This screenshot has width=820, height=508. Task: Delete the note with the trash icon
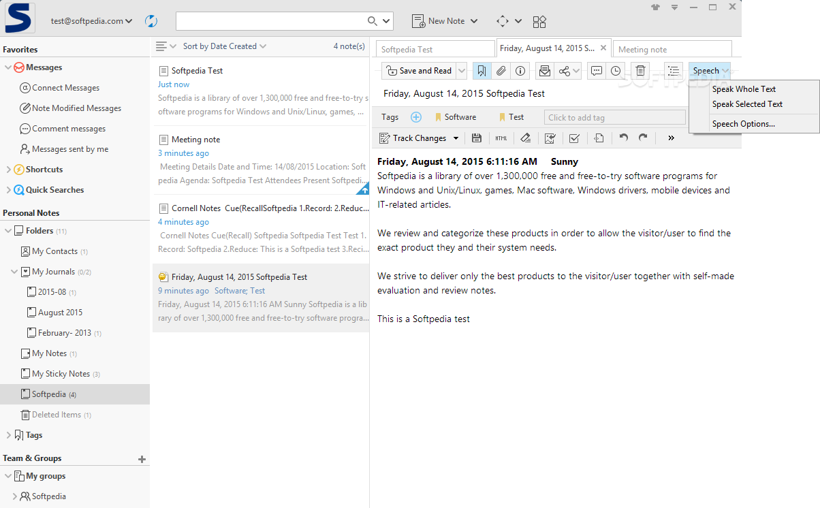640,71
